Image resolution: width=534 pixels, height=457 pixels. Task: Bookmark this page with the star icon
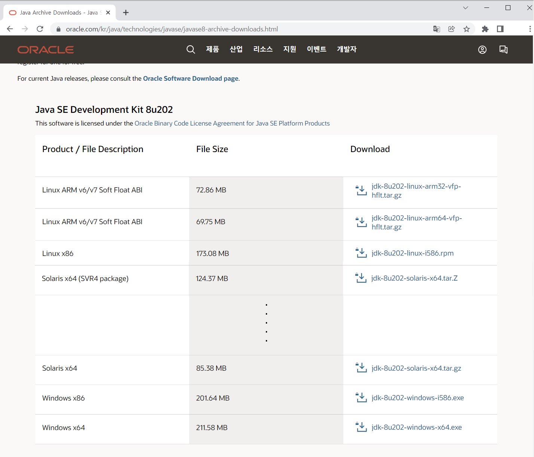pos(466,29)
